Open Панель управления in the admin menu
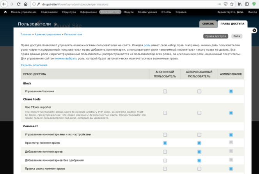Screen dimensions: 259x174 pyautogui.click(x=24, y=12)
